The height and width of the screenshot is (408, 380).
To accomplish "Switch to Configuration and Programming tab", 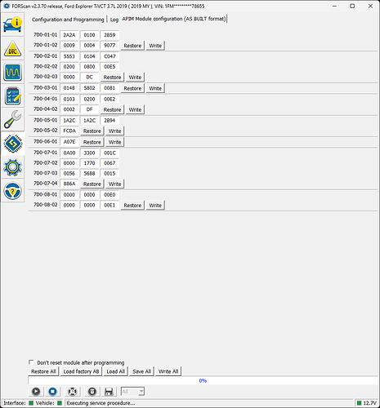I will (68, 20).
